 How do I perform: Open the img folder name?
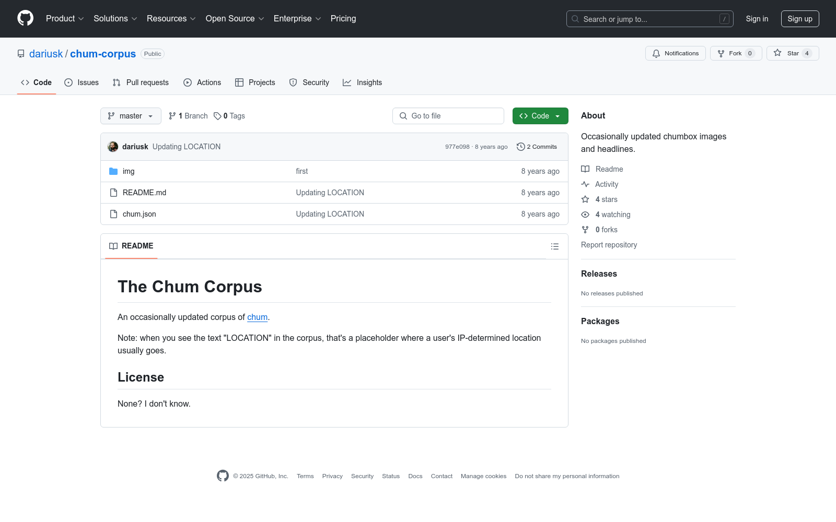pos(129,171)
